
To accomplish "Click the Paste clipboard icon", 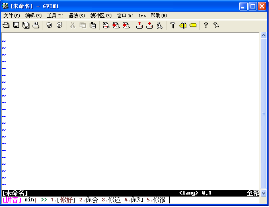I will 93,25.
